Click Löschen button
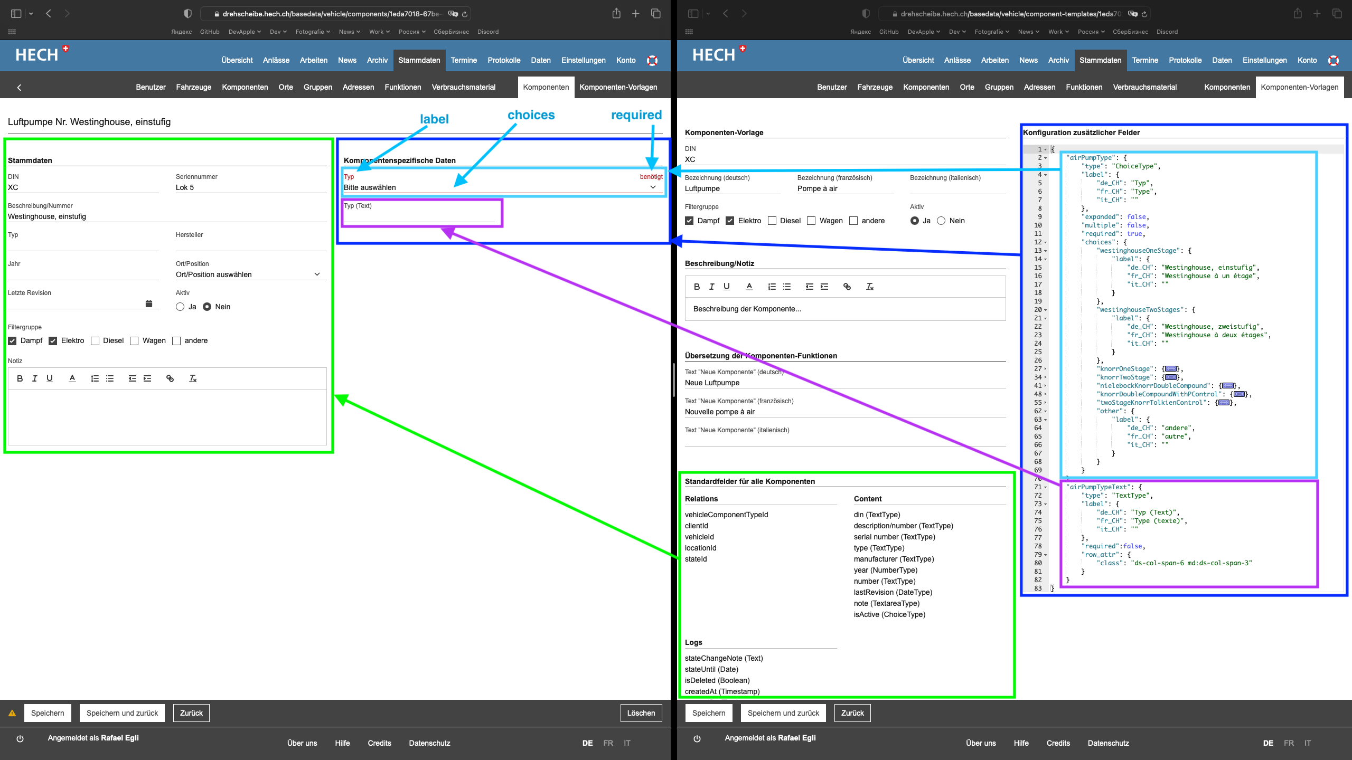The width and height of the screenshot is (1352, 760). click(x=641, y=713)
